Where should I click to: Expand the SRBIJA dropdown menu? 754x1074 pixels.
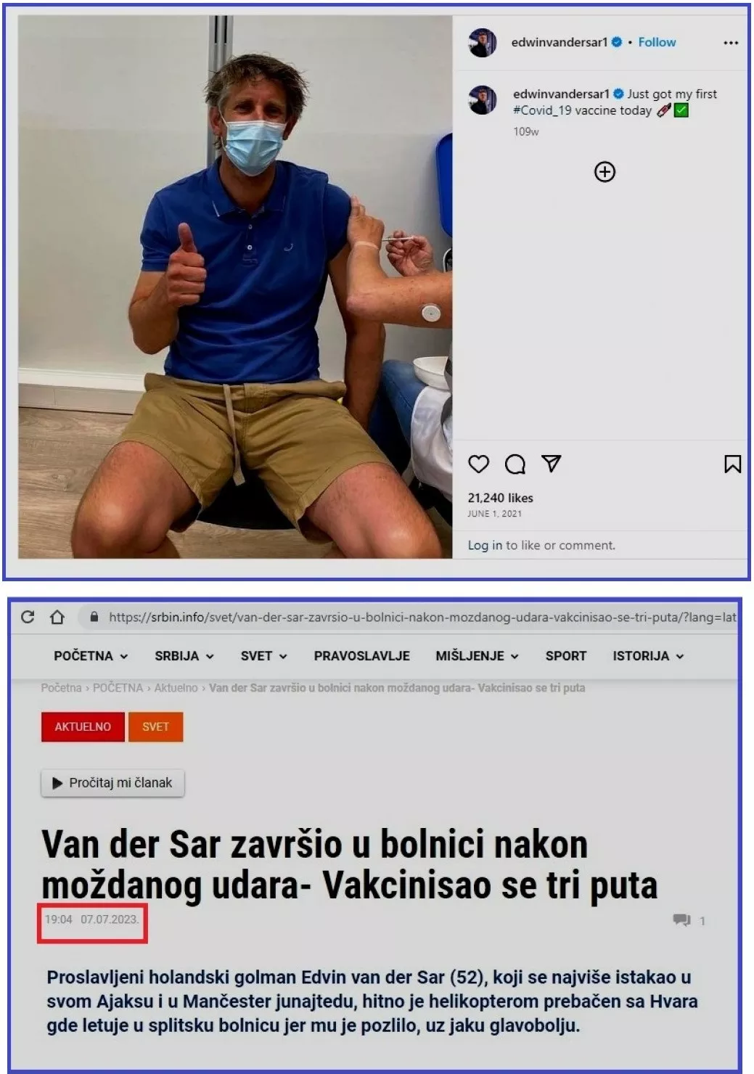[x=184, y=656]
